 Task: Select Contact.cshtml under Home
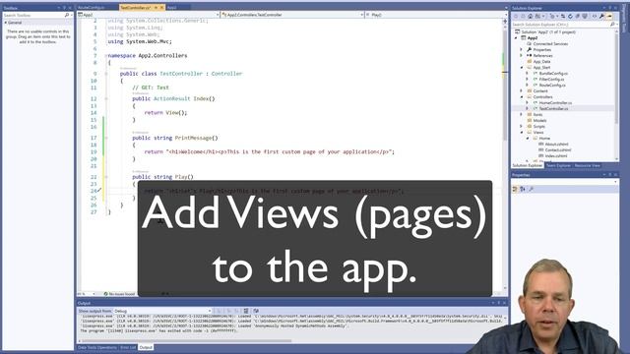tap(558, 149)
